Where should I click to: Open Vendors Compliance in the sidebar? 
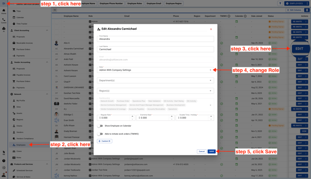tap(25, 139)
